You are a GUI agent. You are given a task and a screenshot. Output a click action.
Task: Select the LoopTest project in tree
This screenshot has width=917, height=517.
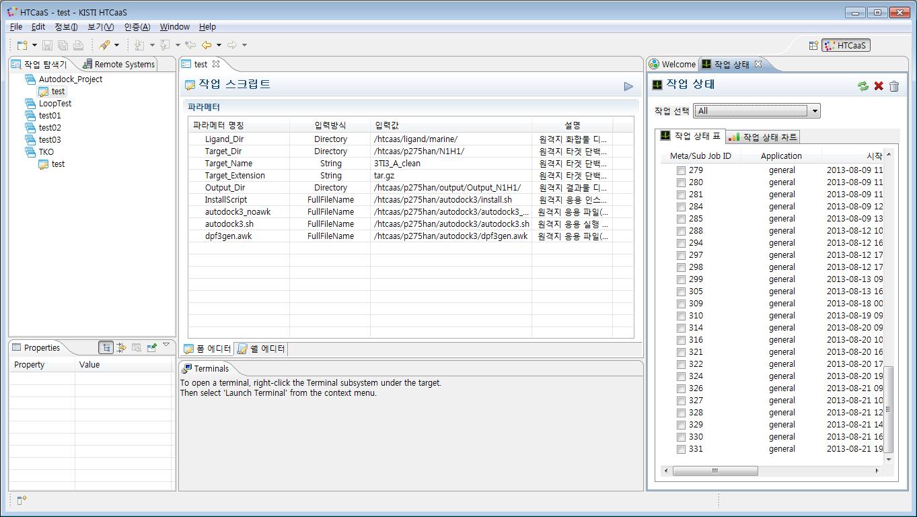coord(55,104)
